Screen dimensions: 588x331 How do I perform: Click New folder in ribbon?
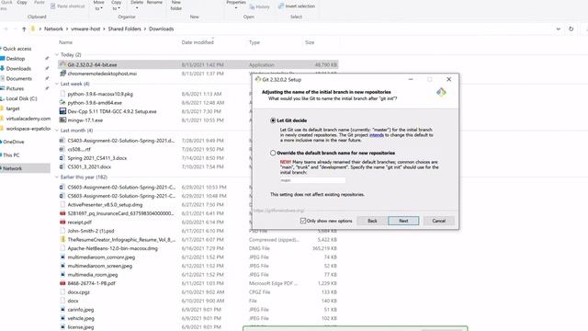coord(175,6)
